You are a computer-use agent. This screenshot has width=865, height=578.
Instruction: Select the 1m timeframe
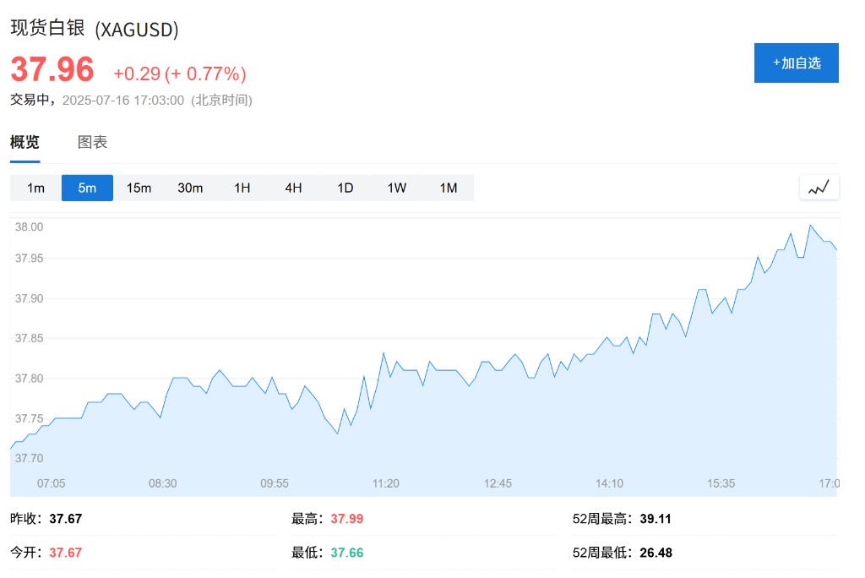(x=35, y=188)
